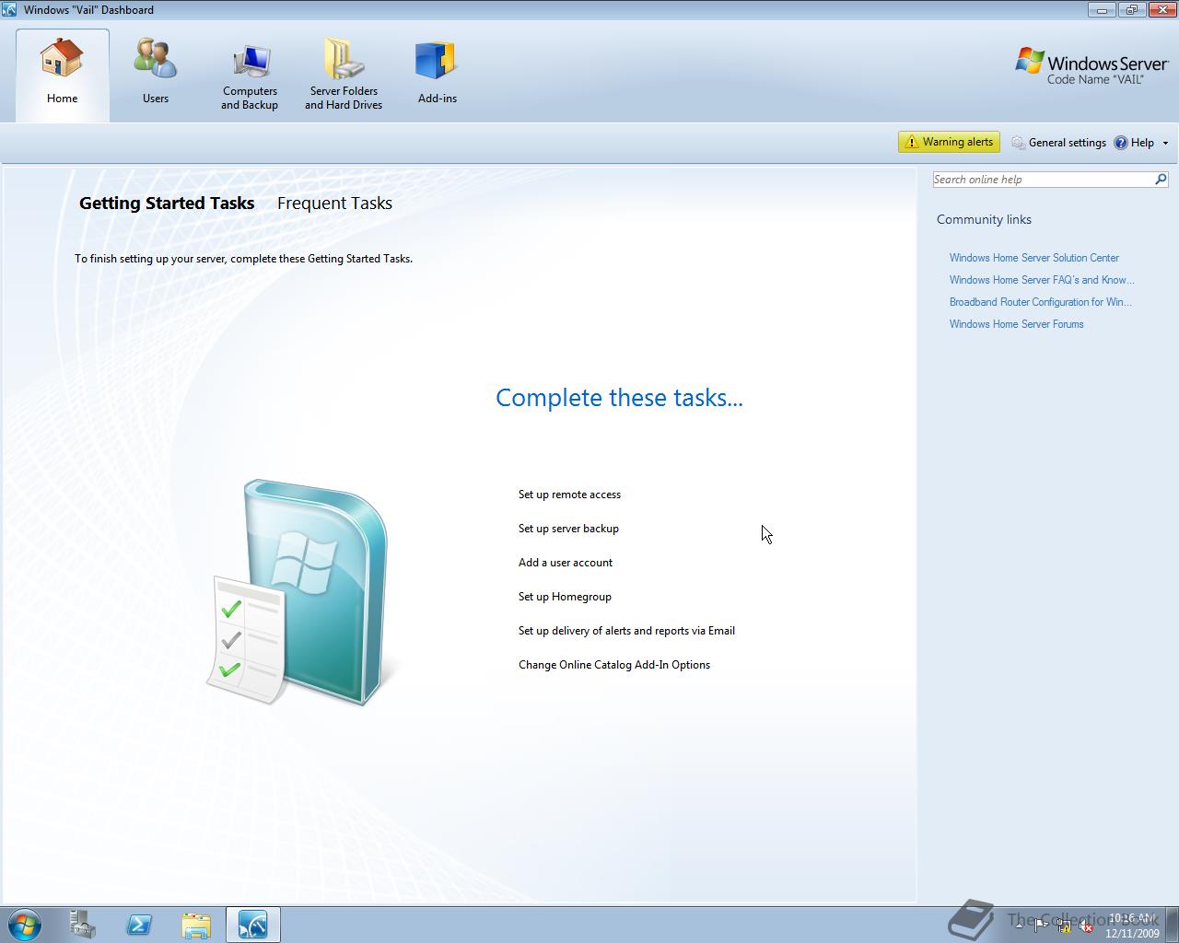Click the search magnifier icon
Image resolution: width=1179 pixels, height=943 pixels.
[x=1161, y=180]
